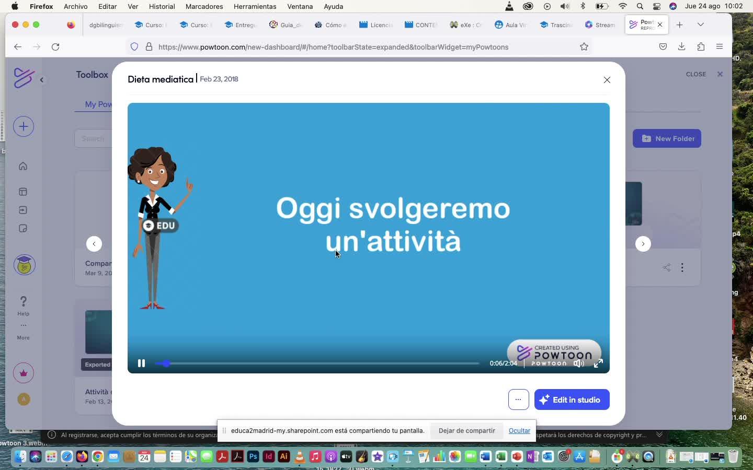Viewport: 753px width, 470px height.
Task: Open the Apple menu
Action: coord(15,6)
